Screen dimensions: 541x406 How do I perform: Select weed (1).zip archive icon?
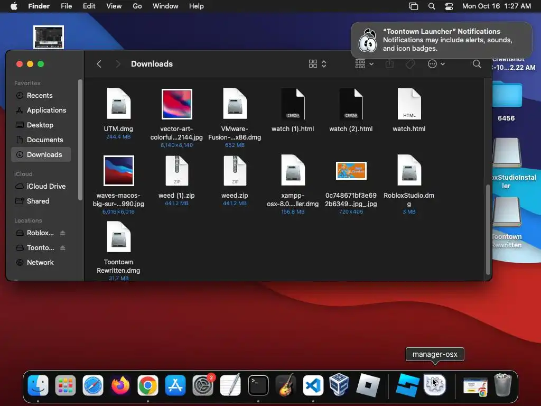176,171
